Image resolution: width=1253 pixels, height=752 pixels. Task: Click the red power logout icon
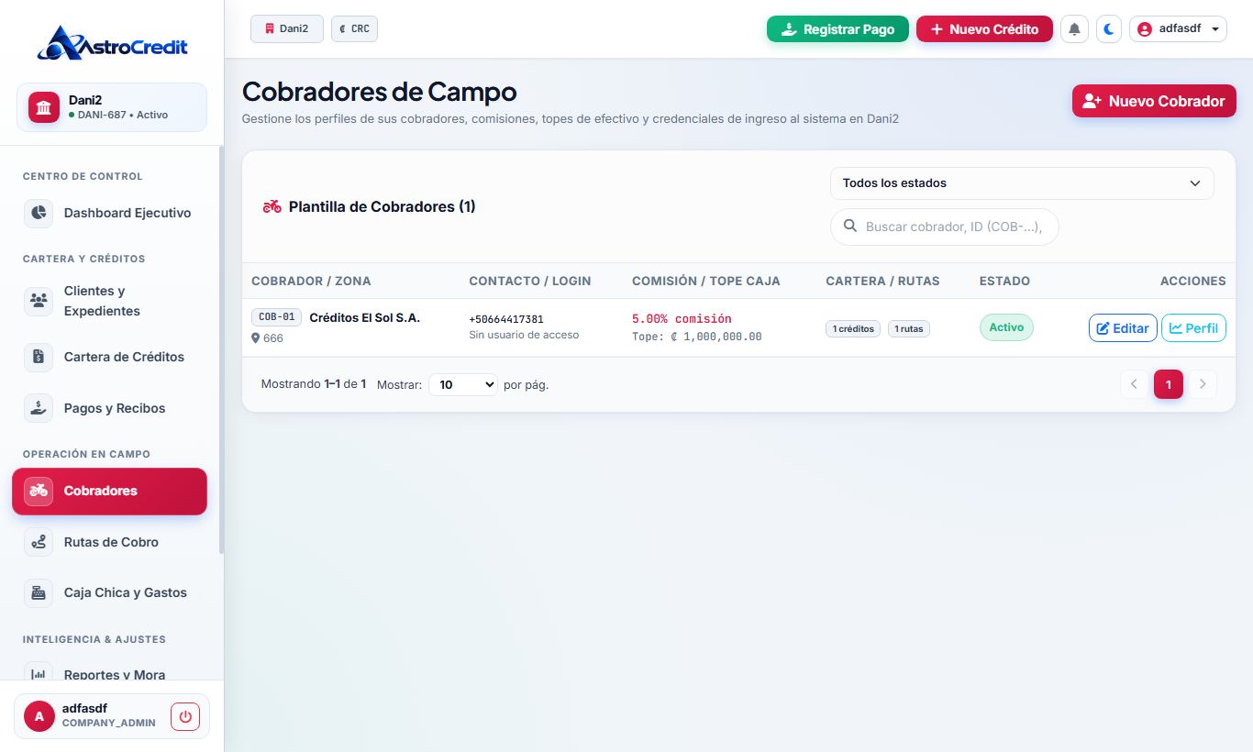185,716
